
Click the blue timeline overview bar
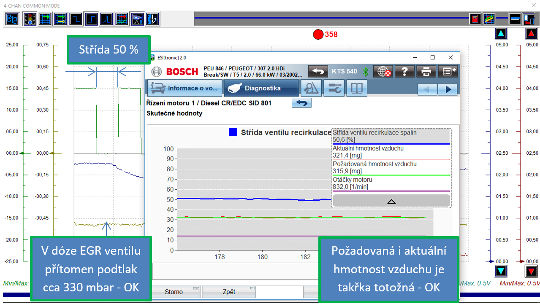331,17
